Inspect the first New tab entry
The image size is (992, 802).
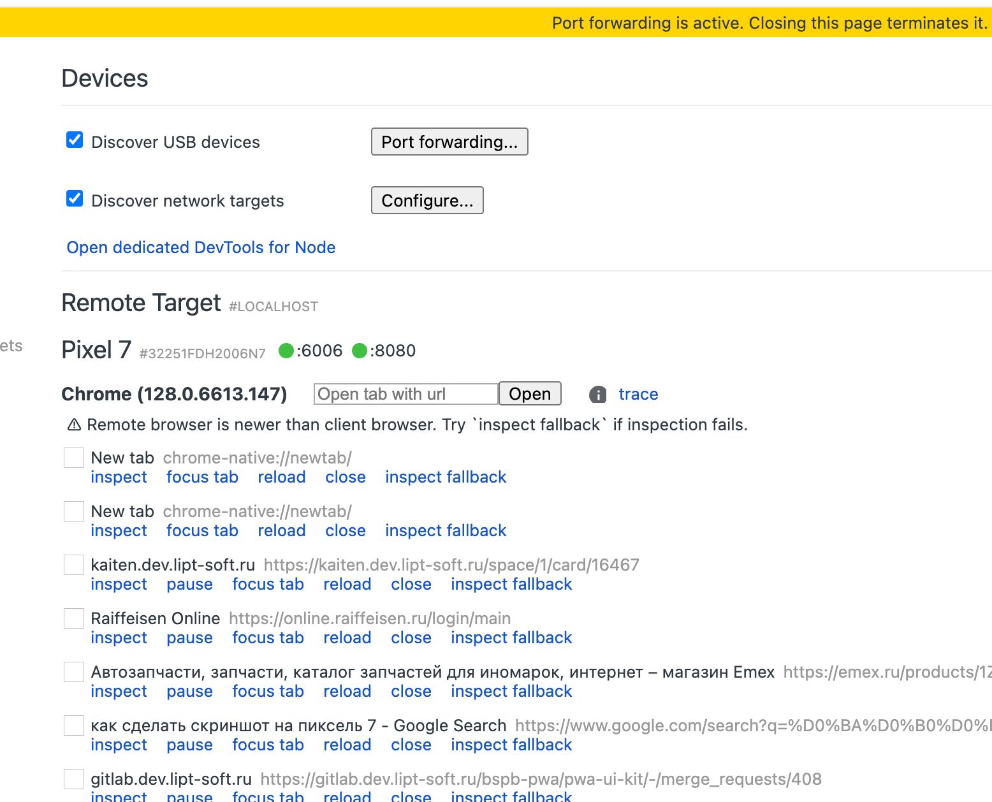119,477
